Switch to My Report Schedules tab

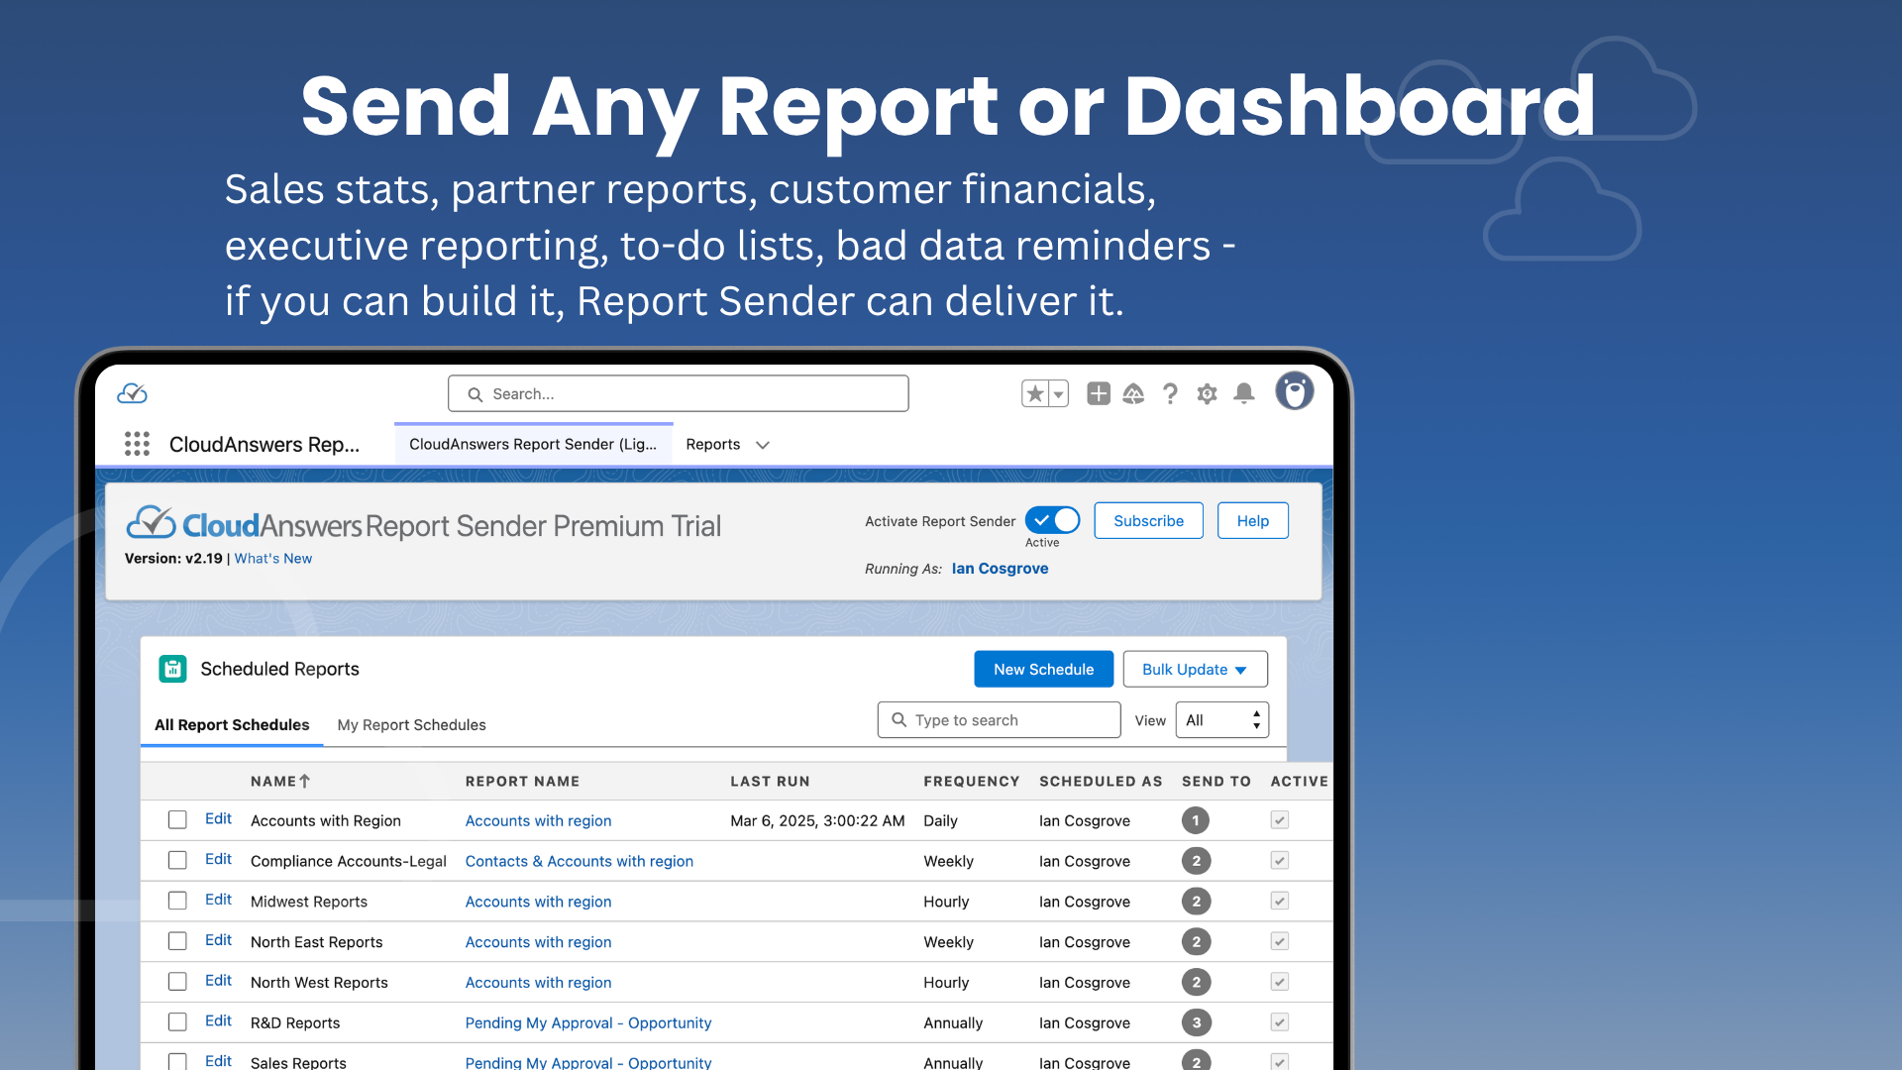[x=411, y=725]
